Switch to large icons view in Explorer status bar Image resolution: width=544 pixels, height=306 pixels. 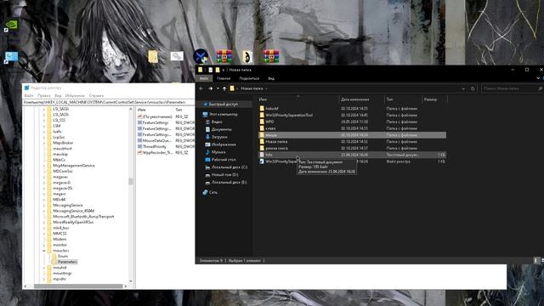click(x=543, y=260)
